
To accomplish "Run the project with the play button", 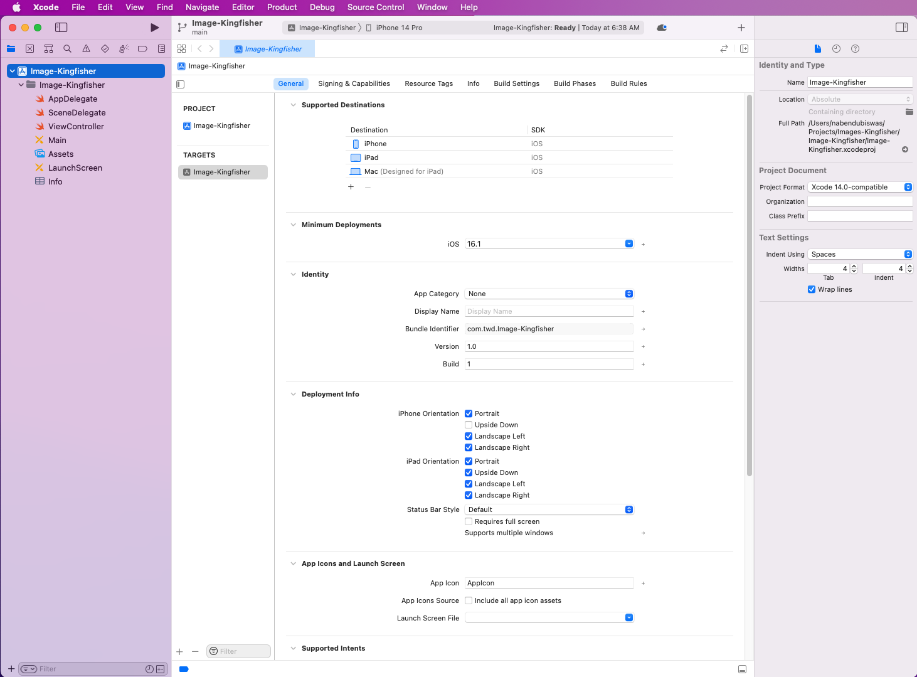I will tap(154, 28).
